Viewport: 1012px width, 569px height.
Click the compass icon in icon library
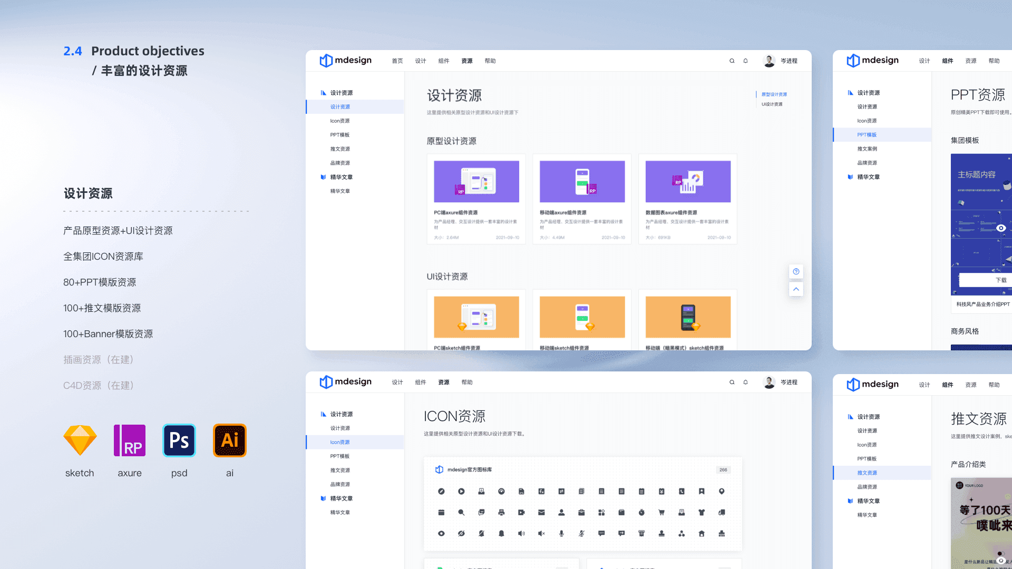[x=441, y=492]
